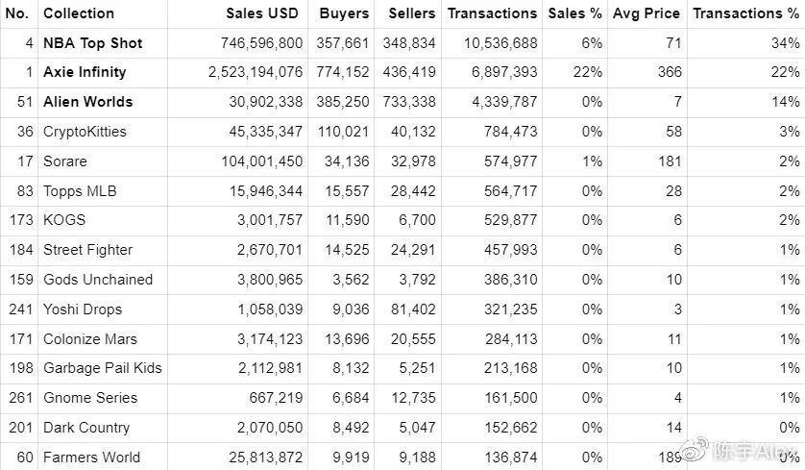Select the Gods Unchained collection cell

pos(98,280)
